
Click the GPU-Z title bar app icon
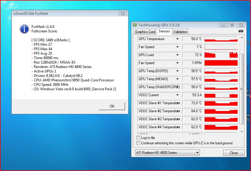(x=135, y=25)
